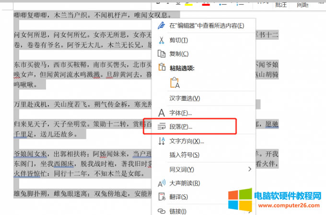Choose 插入符号(S) from the context menu
Image resolution: width=326 pixels, height=215 pixels.
coord(184,155)
